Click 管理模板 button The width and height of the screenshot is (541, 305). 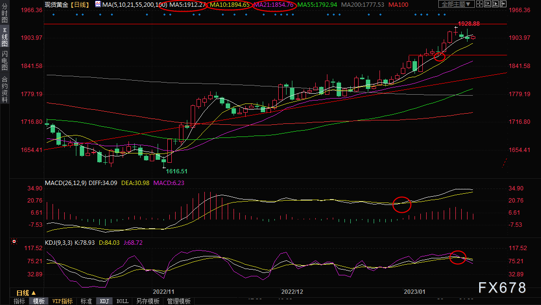coord(179,301)
